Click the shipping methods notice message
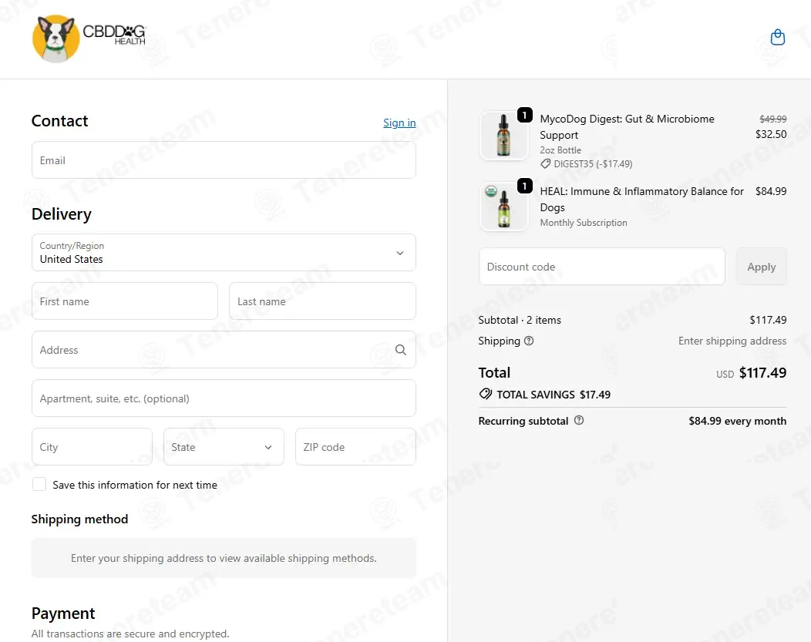Viewport: 811px width, 642px height. [224, 558]
